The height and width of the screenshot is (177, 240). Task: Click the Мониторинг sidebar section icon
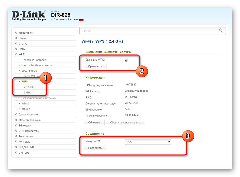click(16, 33)
